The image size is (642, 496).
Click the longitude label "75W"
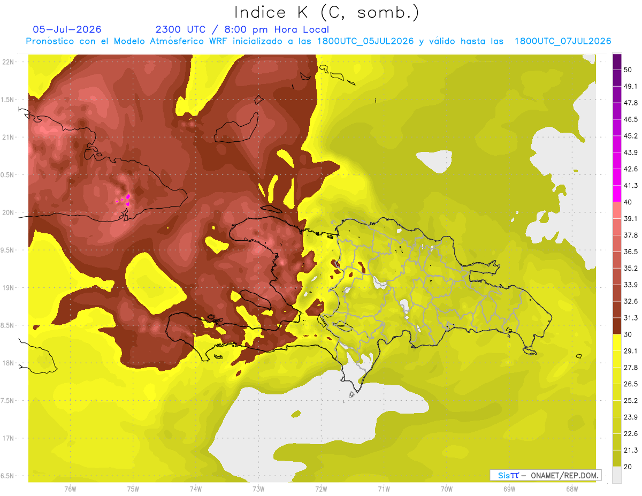coord(133,489)
